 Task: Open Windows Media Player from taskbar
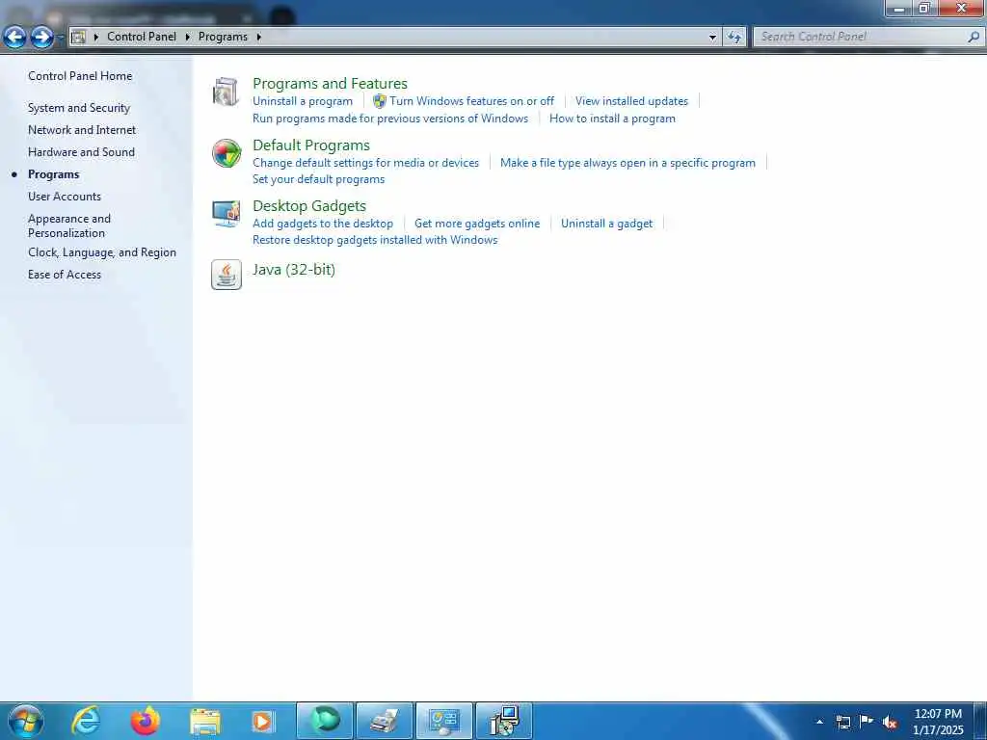pos(262,722)
